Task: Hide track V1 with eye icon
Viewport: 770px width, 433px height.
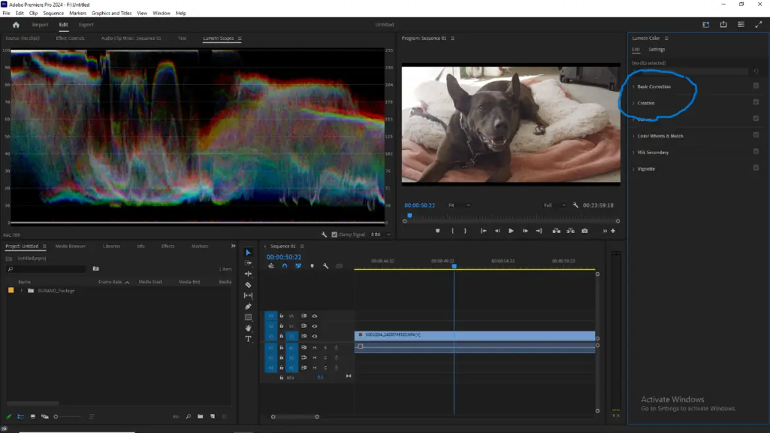Action: click(315, 336)
